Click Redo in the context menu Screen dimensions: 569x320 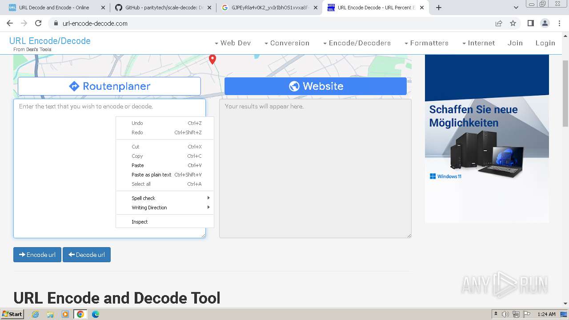165,132
